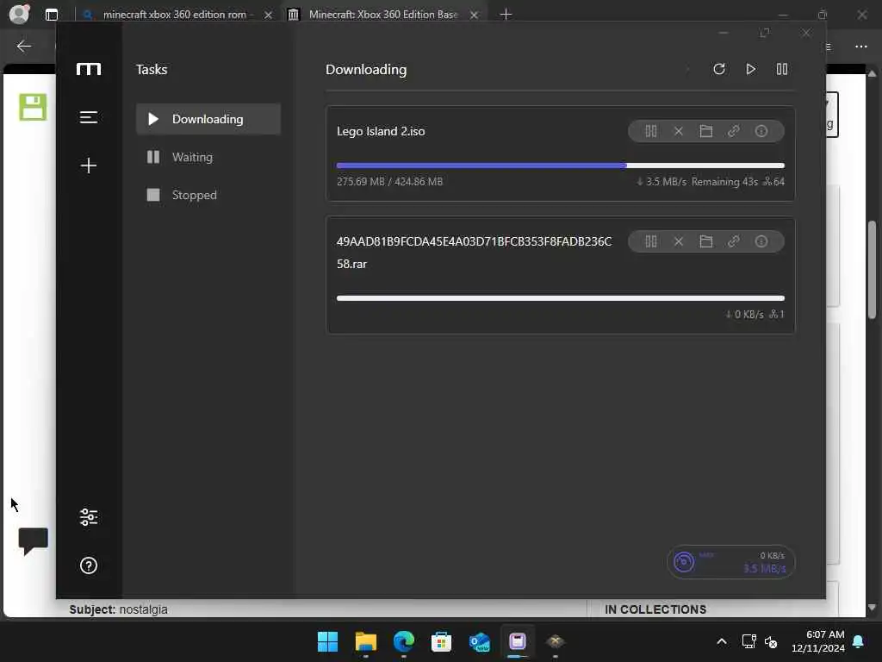Screen dimensions: 882x662
Task: Switch to minecraft xbox 360 edition rom browser tab
Action: (176, 15)
